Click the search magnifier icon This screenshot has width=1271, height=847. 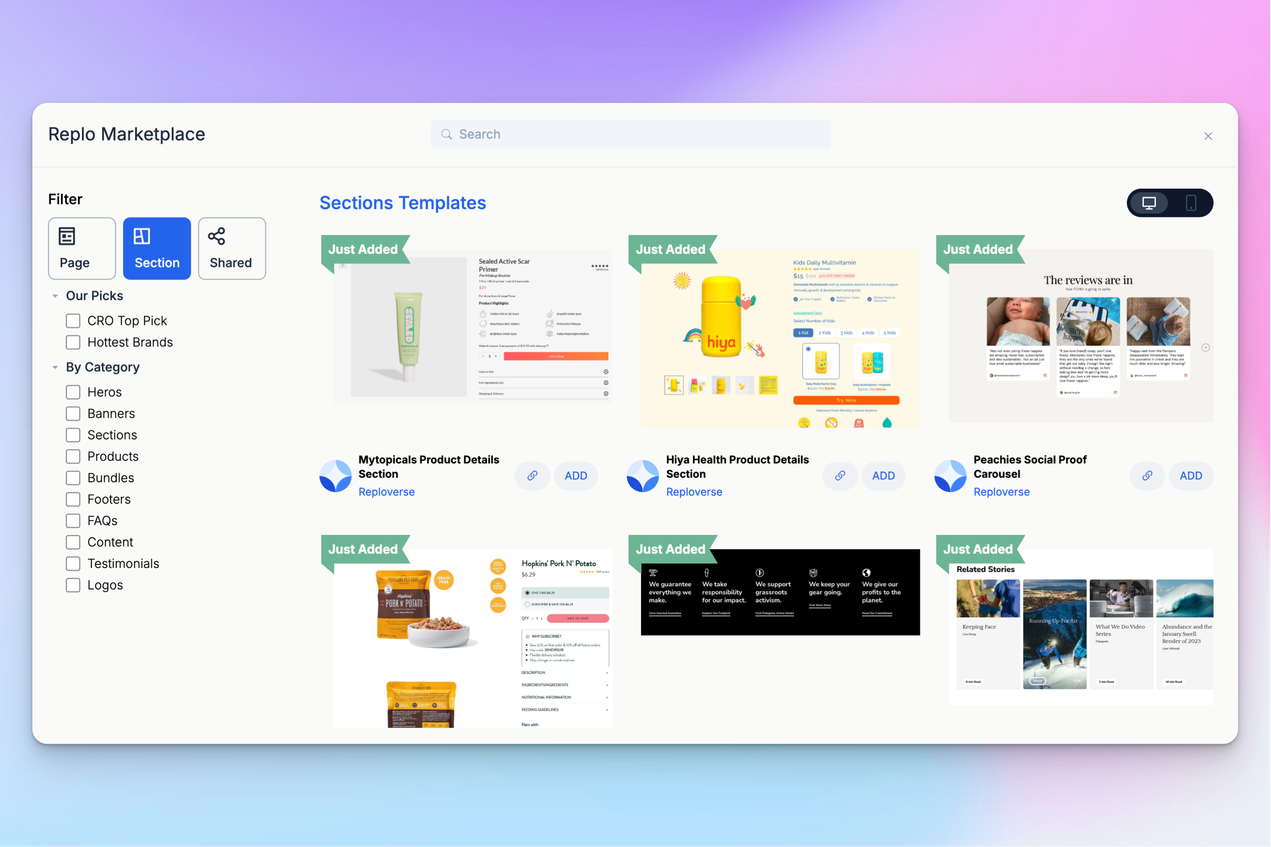click(x=447, y=134)
